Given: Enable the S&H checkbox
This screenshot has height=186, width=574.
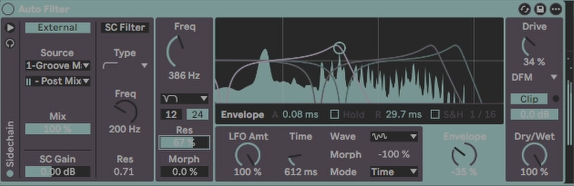Looking at the screenshot, I should [435, 114].
